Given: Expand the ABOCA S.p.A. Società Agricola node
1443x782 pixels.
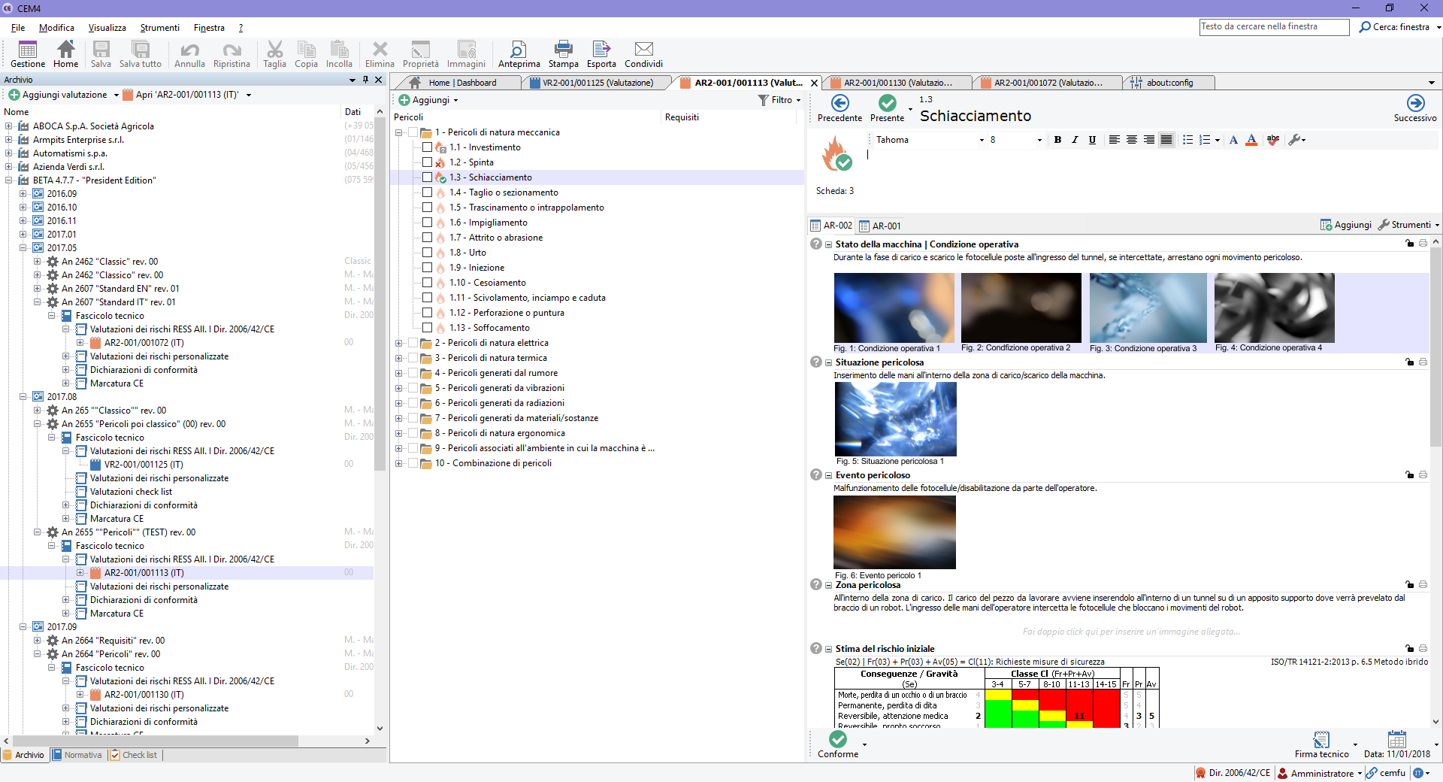Looking at the screenshot, I should click(9, 126).
